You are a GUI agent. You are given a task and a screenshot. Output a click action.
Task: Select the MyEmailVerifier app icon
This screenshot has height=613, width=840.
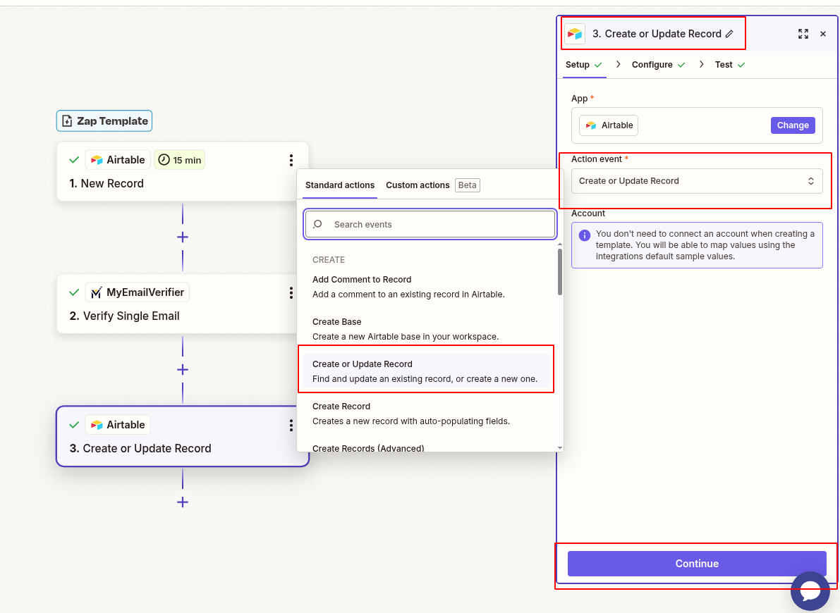pyautogui.click(x=96, y=292)
